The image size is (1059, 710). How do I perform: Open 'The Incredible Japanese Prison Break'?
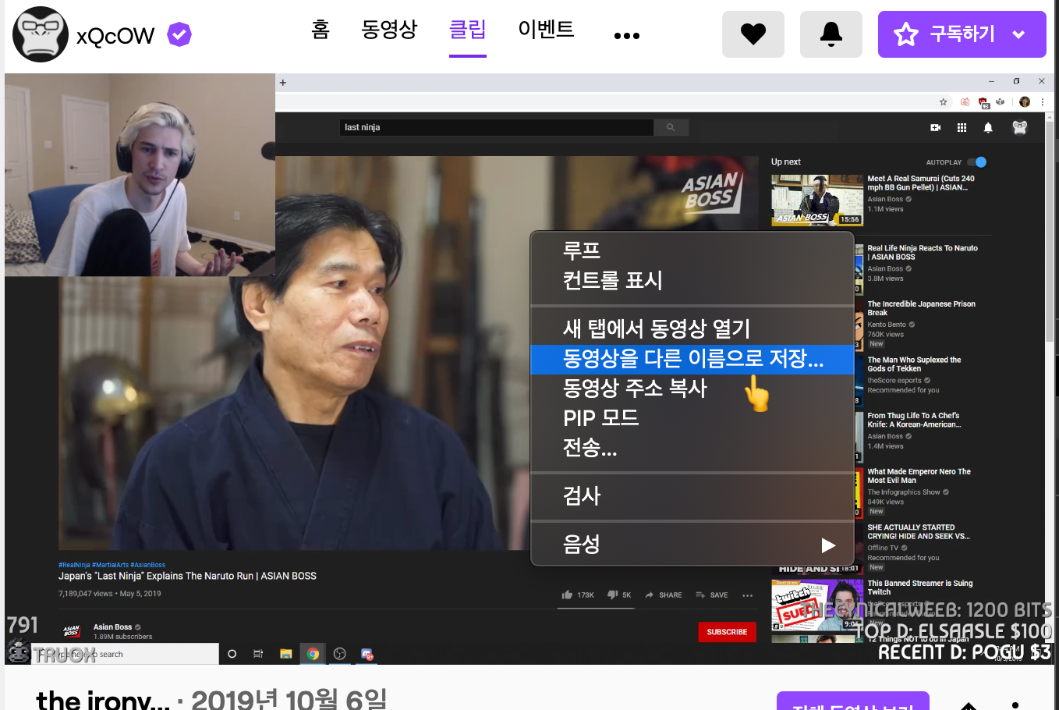[x=921, y=308]
